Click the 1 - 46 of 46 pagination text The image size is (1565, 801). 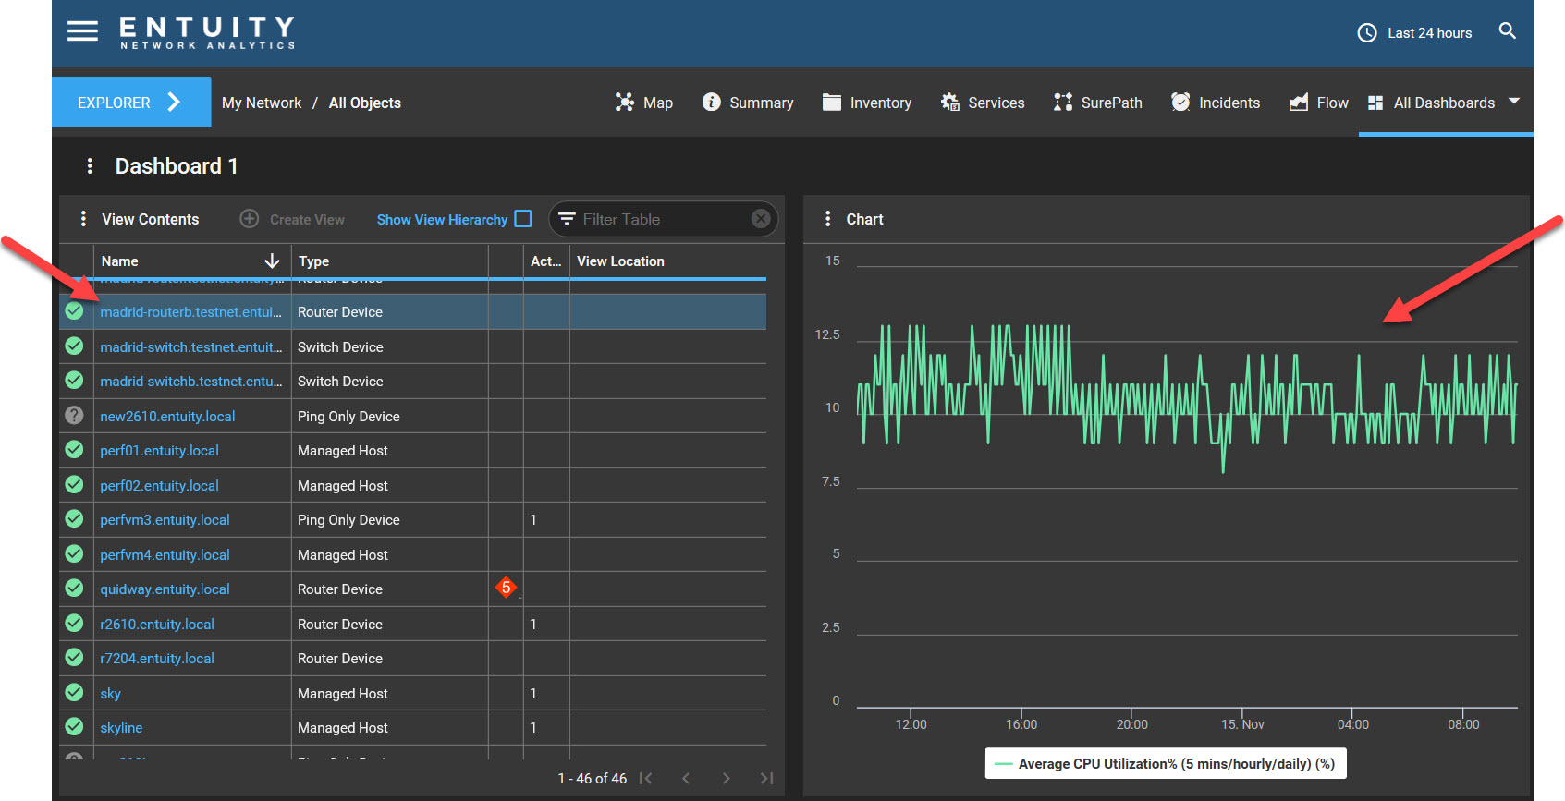click(x=592, y=779)
